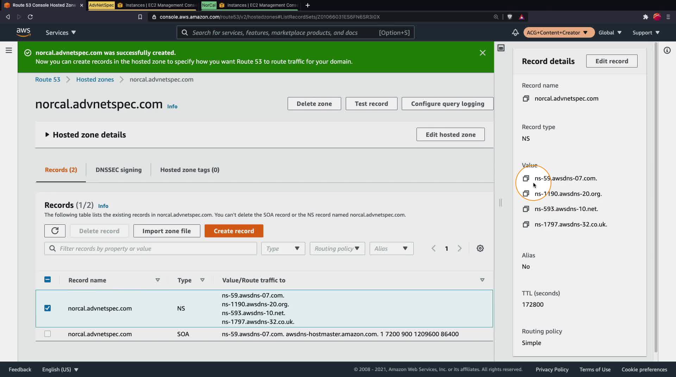Click browser forward arrow
676x377 pixels.
click(19, 17)
